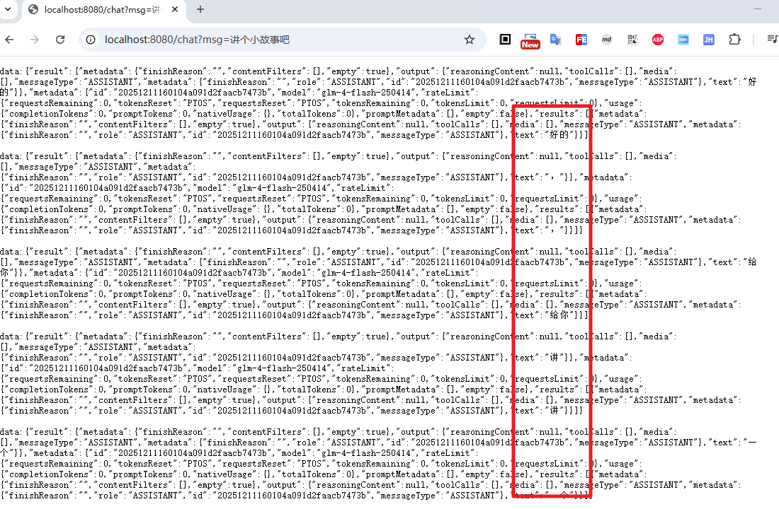Click the light blue card extension icon
779x509 pixels.
pos(683,40)
